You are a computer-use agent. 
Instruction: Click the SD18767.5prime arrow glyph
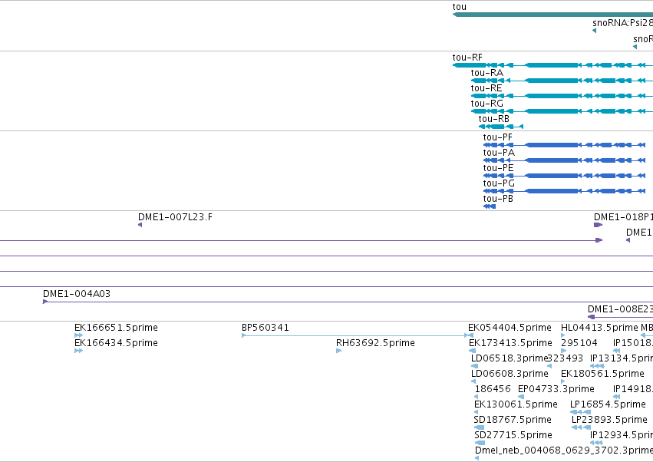click(x=480, y=427)
